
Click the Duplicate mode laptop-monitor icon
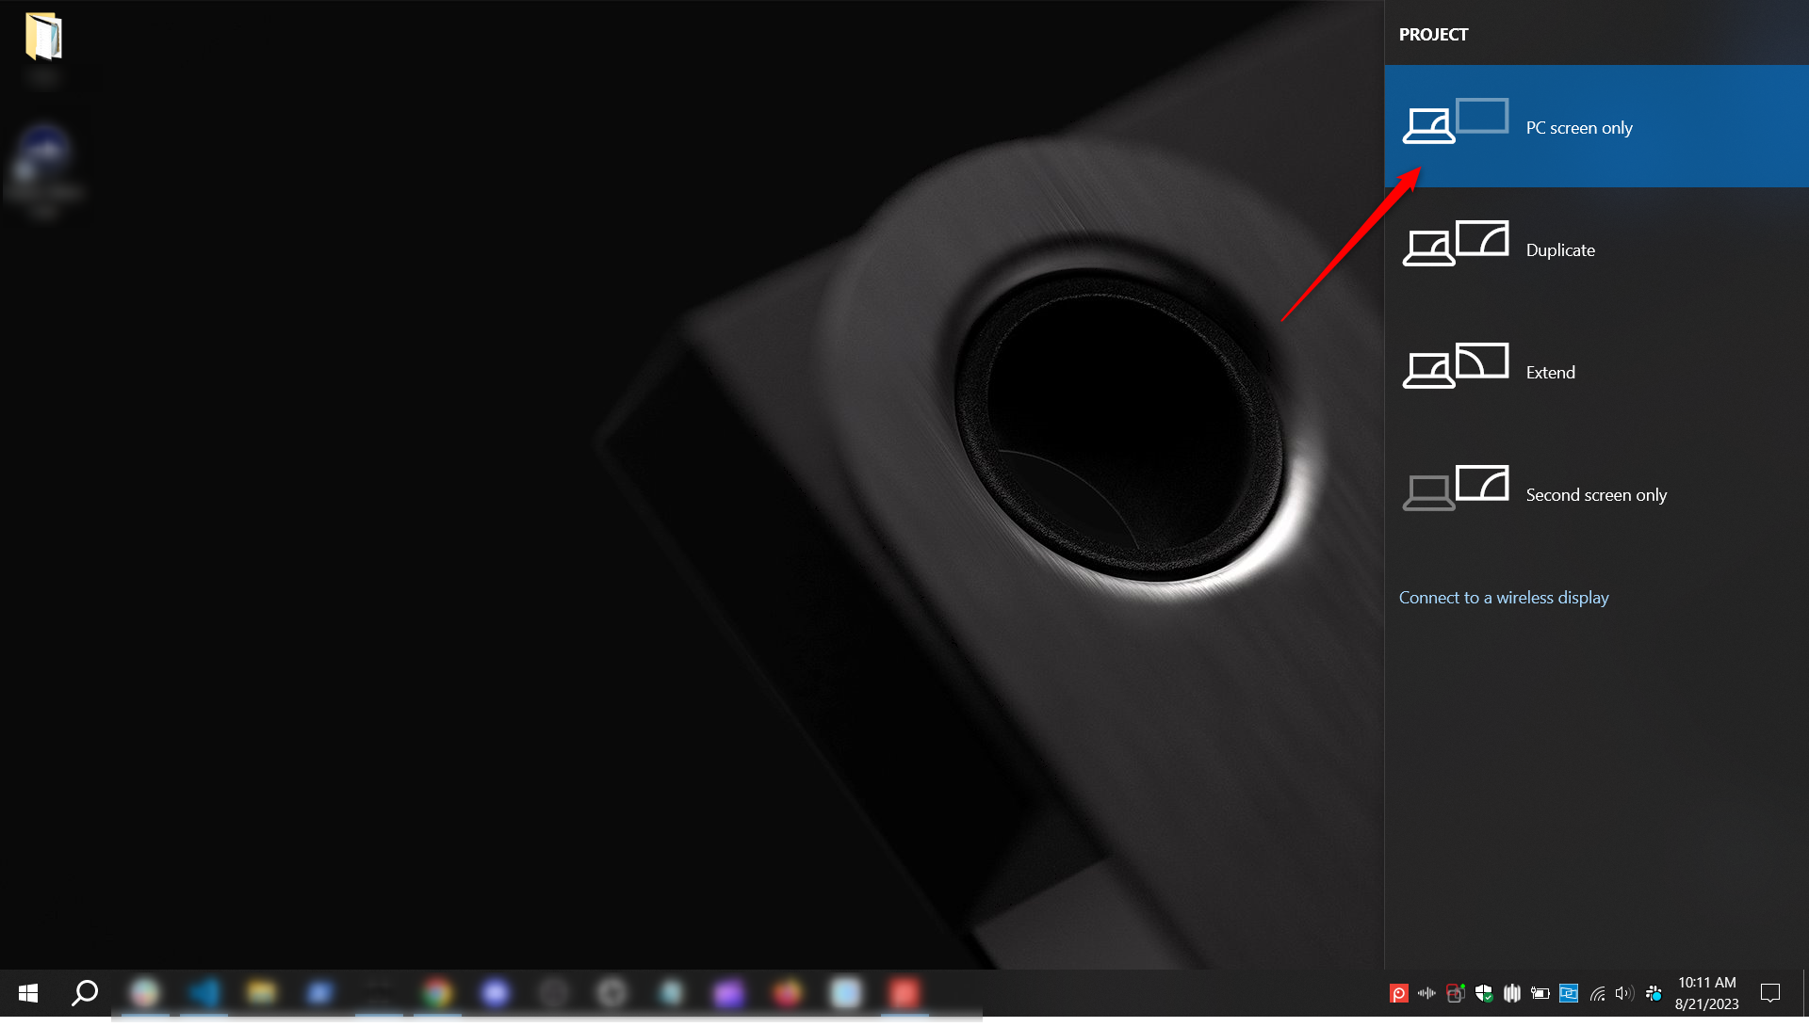(1456, 244)
